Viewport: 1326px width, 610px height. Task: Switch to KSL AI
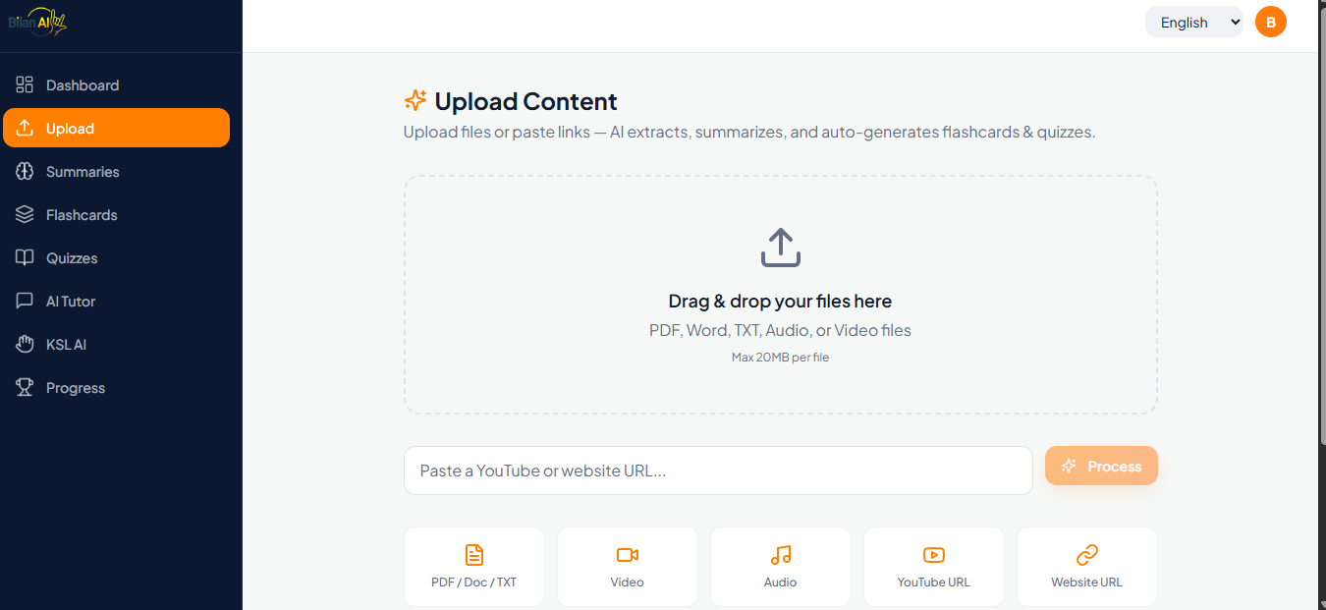[x=117, y=345]
